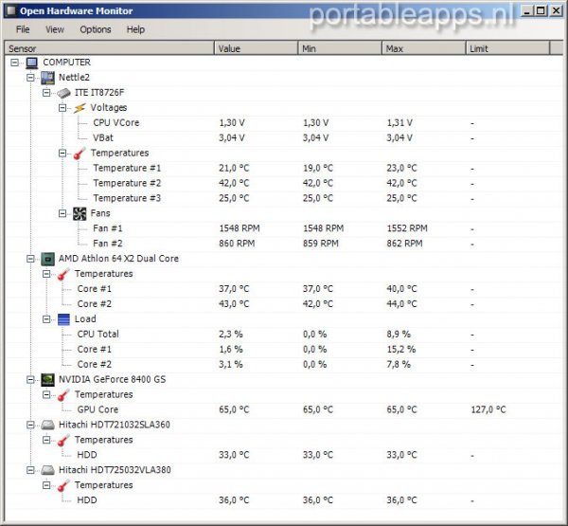Click the 44,0 °C max value
568x526 pixels.
click(401, 304)
